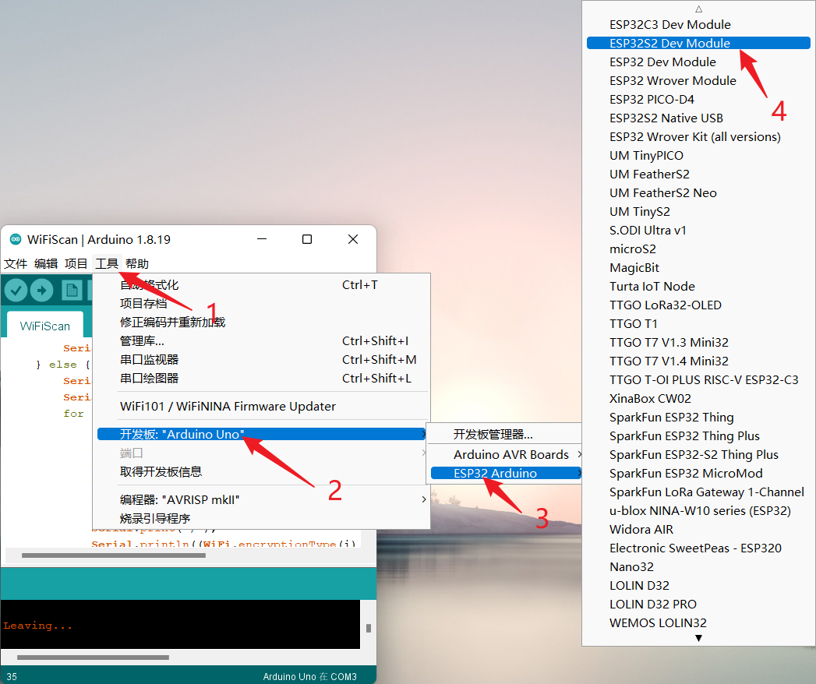Select ESP32S2 Dev Module board
This screenshot has width=816, height=684.
tap(698, 43)
